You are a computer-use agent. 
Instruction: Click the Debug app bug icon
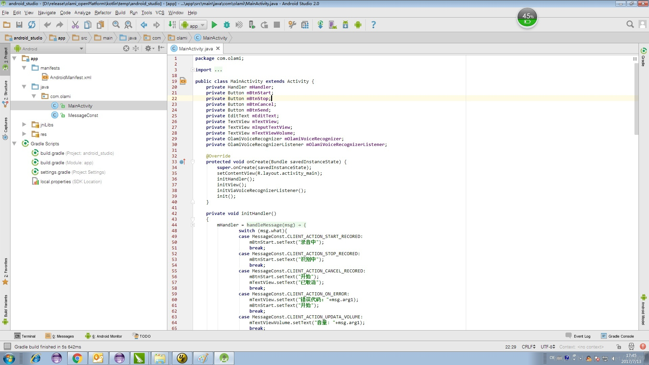tap(226, 25)
